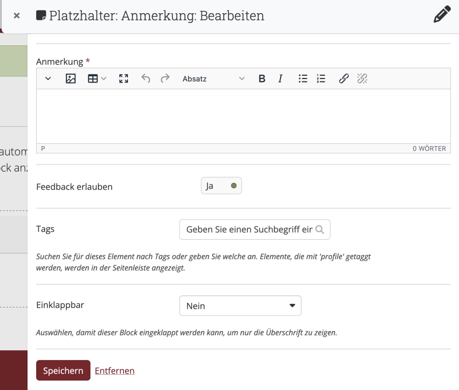Expand the toolbar toggle chevron
The width and height of the screenshot is (459, 390).
[48, 79]
